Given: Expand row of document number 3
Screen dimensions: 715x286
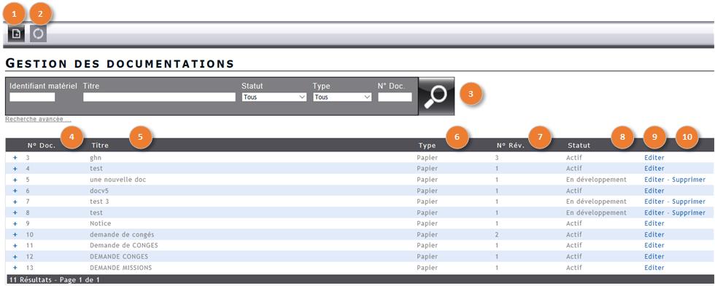Looking at the screenshot, I should 15,157.
